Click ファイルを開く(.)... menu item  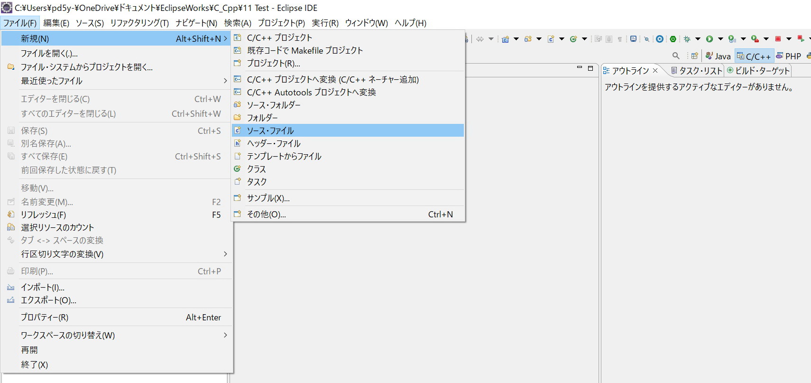point(117,53)
